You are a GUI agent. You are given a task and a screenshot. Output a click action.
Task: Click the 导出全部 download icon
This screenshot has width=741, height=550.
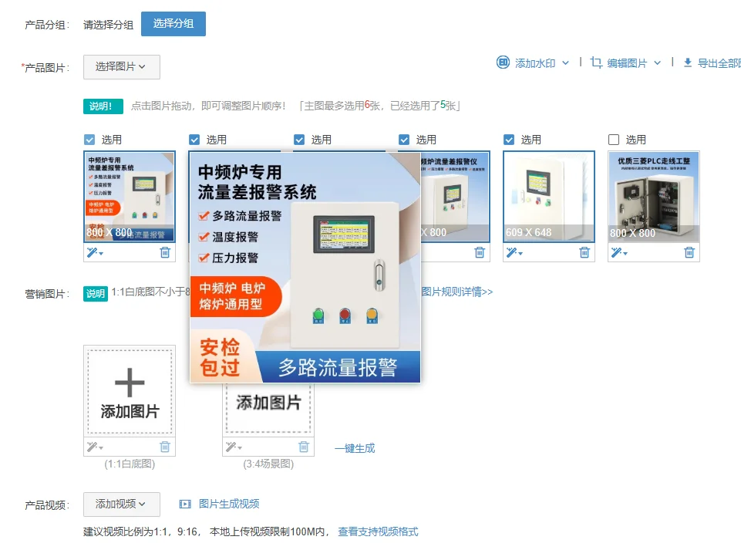[x=688, y=62]
